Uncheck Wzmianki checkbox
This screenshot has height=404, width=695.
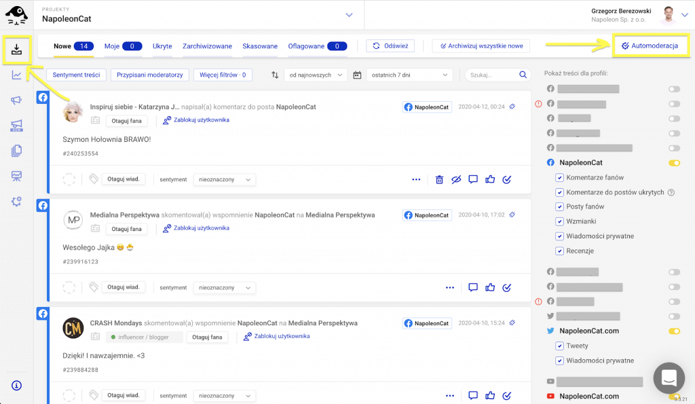559,221
